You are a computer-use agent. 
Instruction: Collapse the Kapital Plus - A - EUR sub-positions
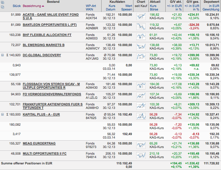point(2,114)
